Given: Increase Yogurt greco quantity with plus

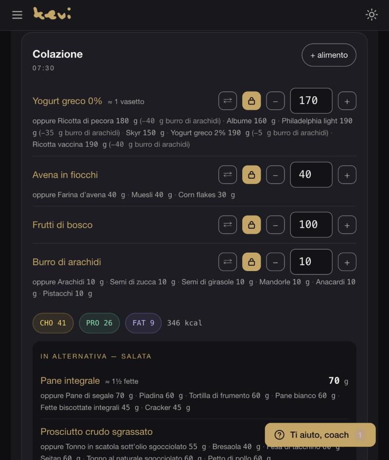Looking at the screenshot, I should pos(347,101).
